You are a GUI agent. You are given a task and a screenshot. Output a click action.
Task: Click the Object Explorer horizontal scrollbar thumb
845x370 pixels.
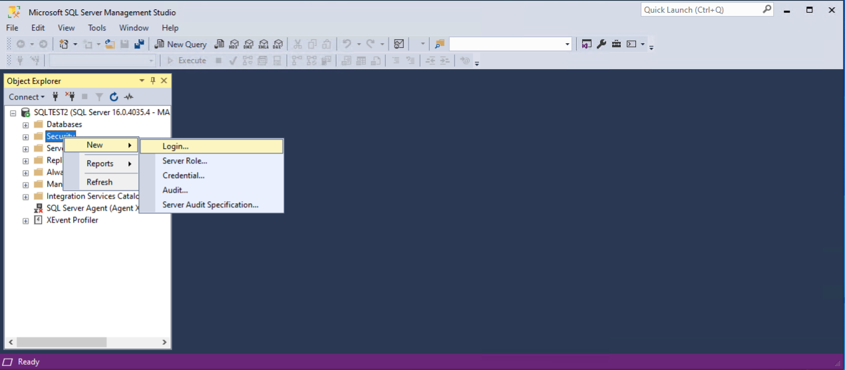point(62,342)
